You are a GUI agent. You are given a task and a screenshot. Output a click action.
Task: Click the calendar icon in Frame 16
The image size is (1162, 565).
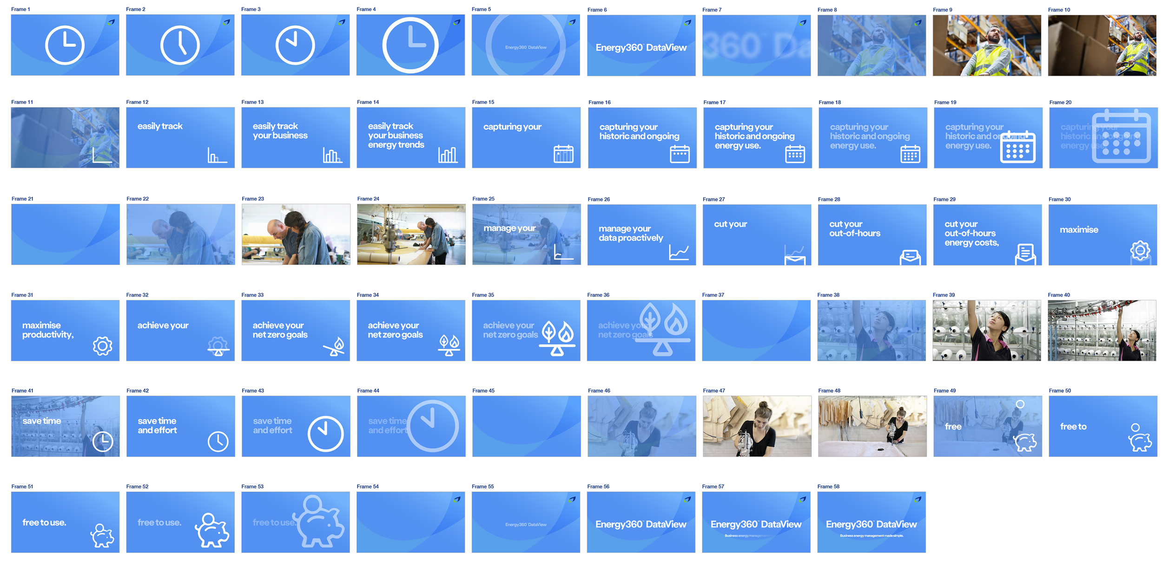click(679, 154)
